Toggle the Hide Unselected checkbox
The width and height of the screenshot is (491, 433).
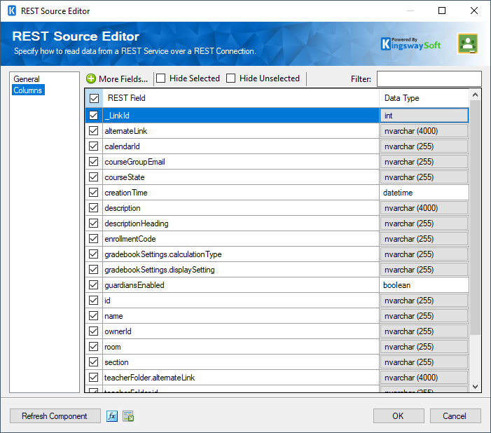pyautogui.click(x=230, y=78)
